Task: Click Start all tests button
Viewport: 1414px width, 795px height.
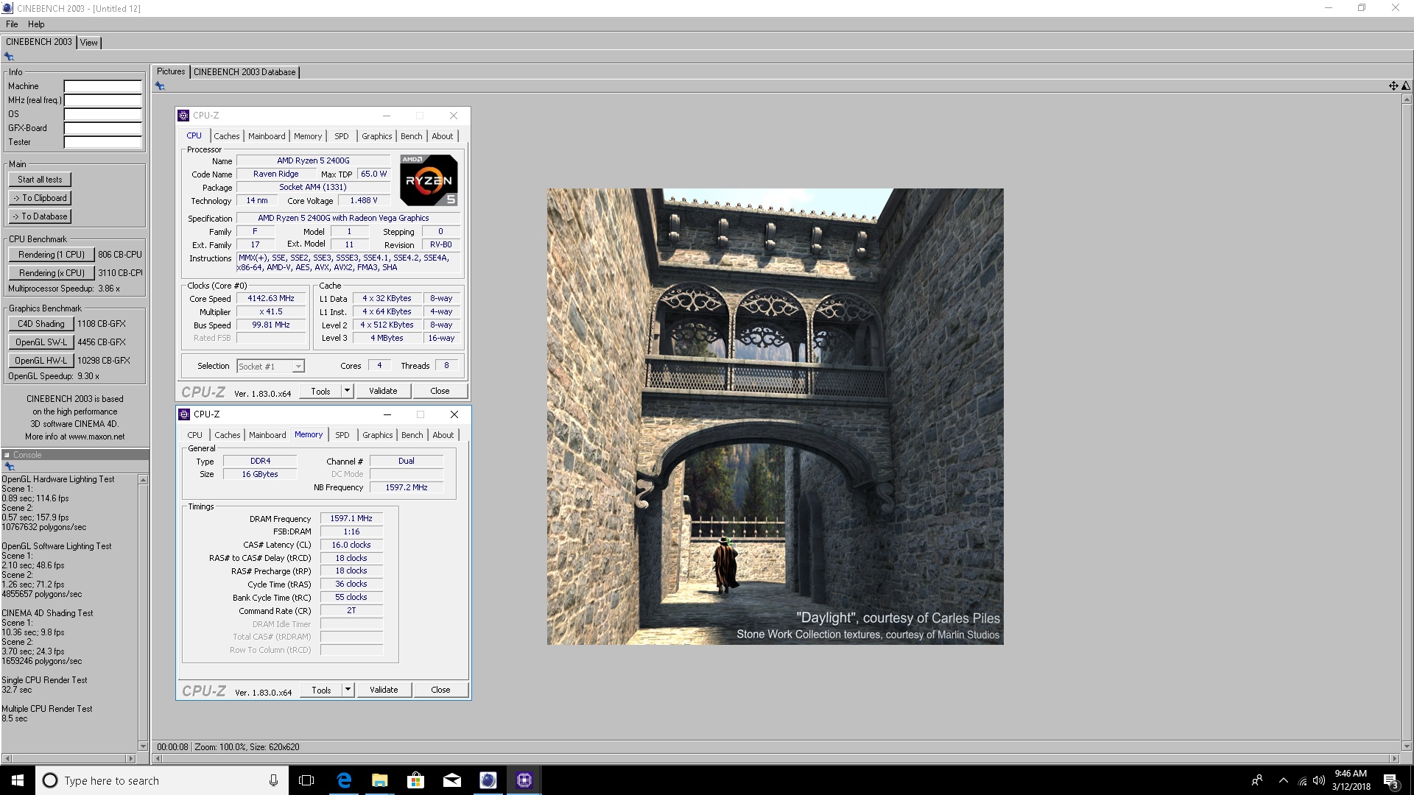Action: [x=40, y=180]
